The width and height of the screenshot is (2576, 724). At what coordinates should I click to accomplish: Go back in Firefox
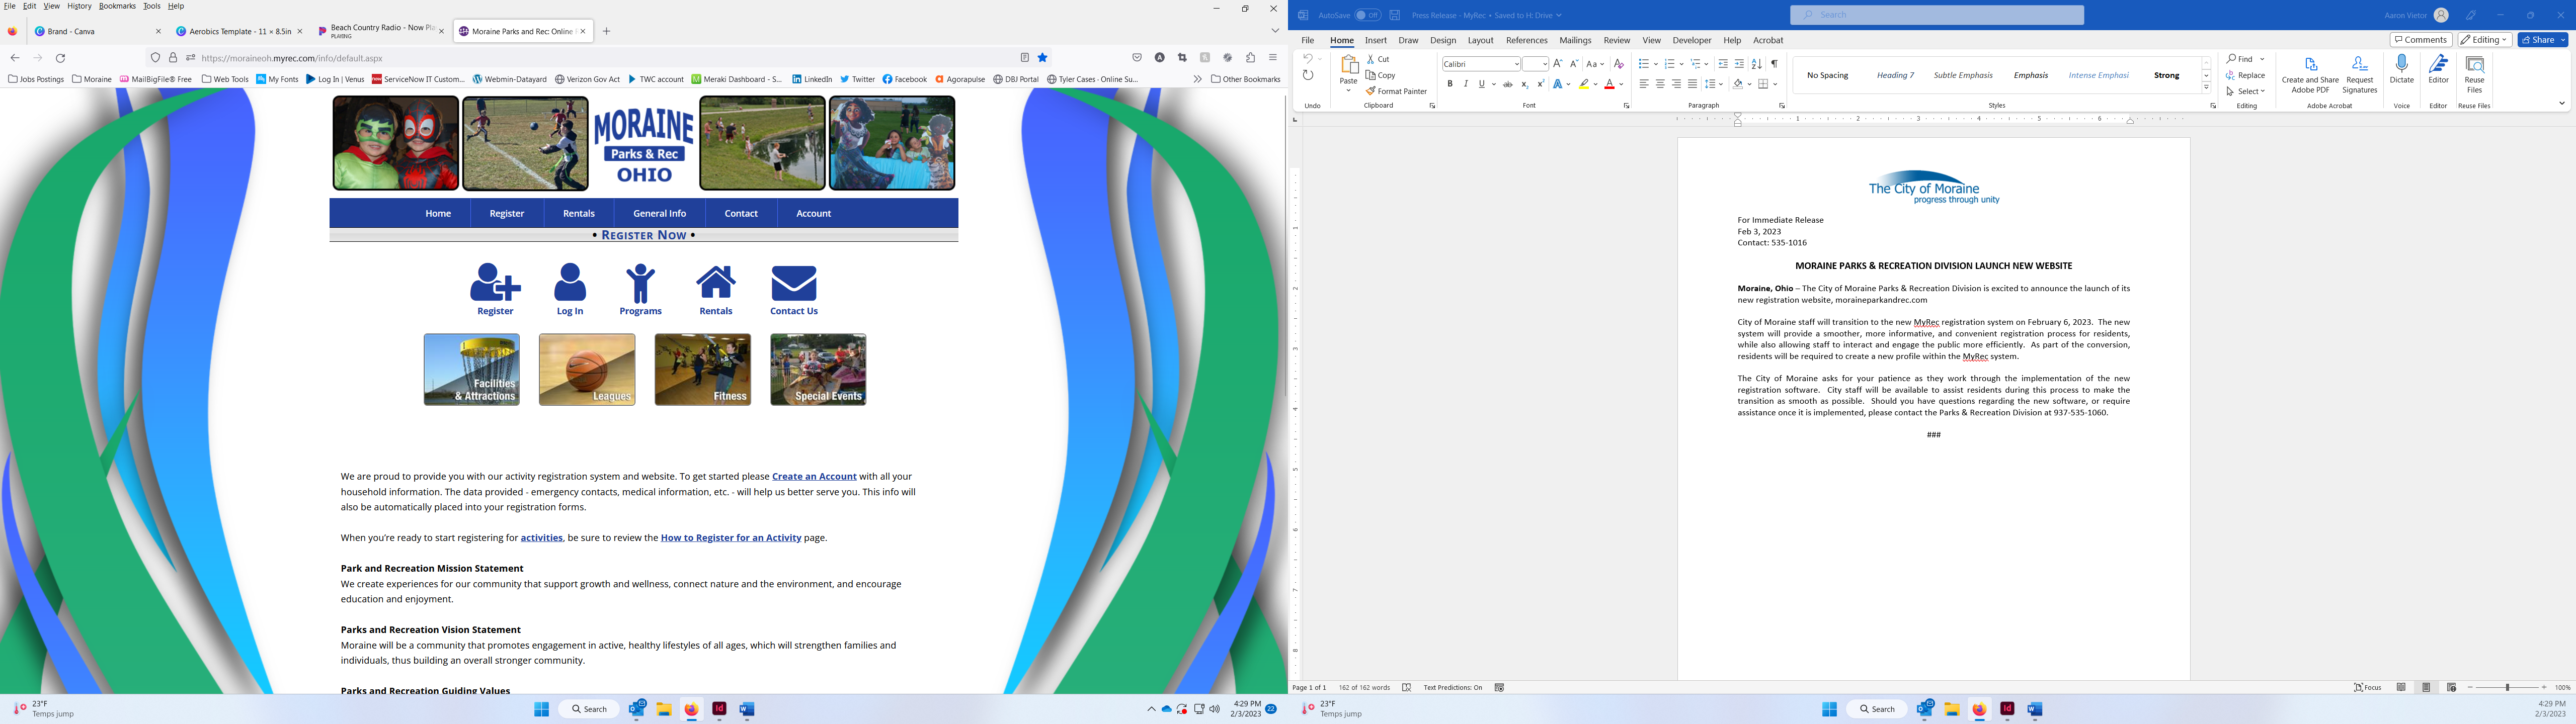point(15,58)
